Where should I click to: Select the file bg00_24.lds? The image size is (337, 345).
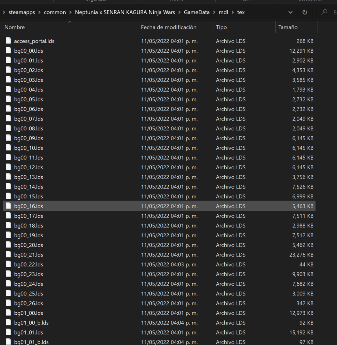[x=28, y=284]
